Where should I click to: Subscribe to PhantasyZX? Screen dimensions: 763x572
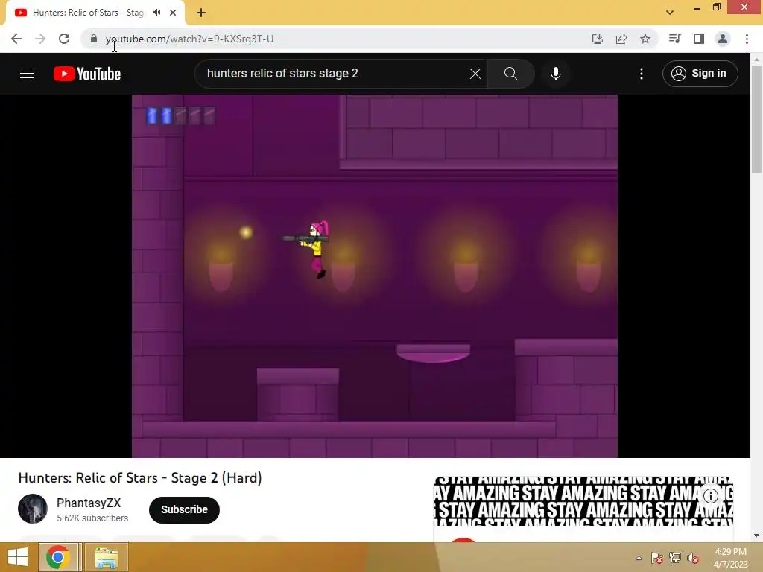point(185,509)
